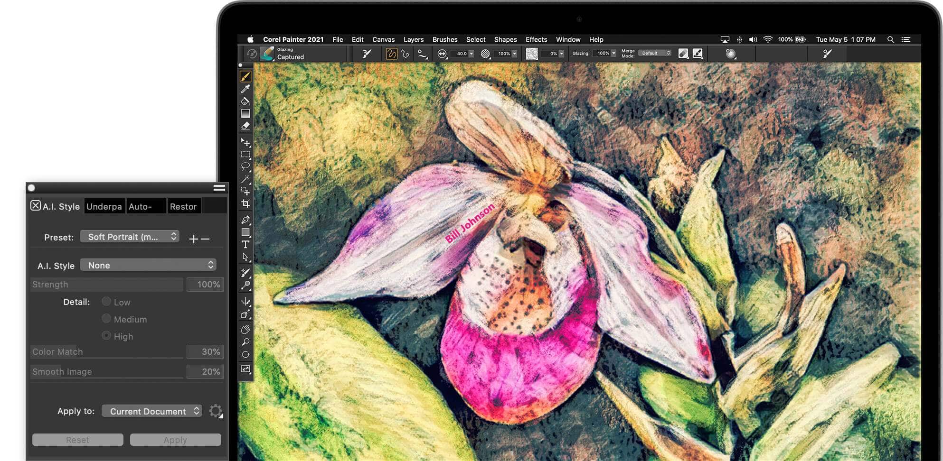Click the brush Size icon
Screen dimensions: 943x461
[442, 54]
